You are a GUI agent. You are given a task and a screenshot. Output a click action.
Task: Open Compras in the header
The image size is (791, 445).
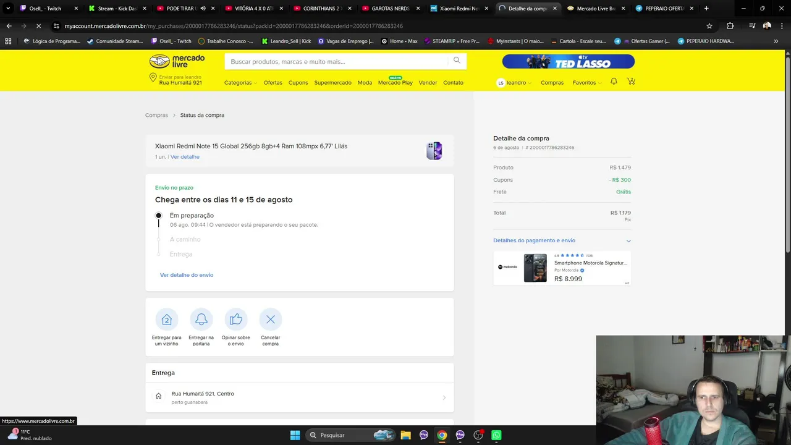click(552, 83)
